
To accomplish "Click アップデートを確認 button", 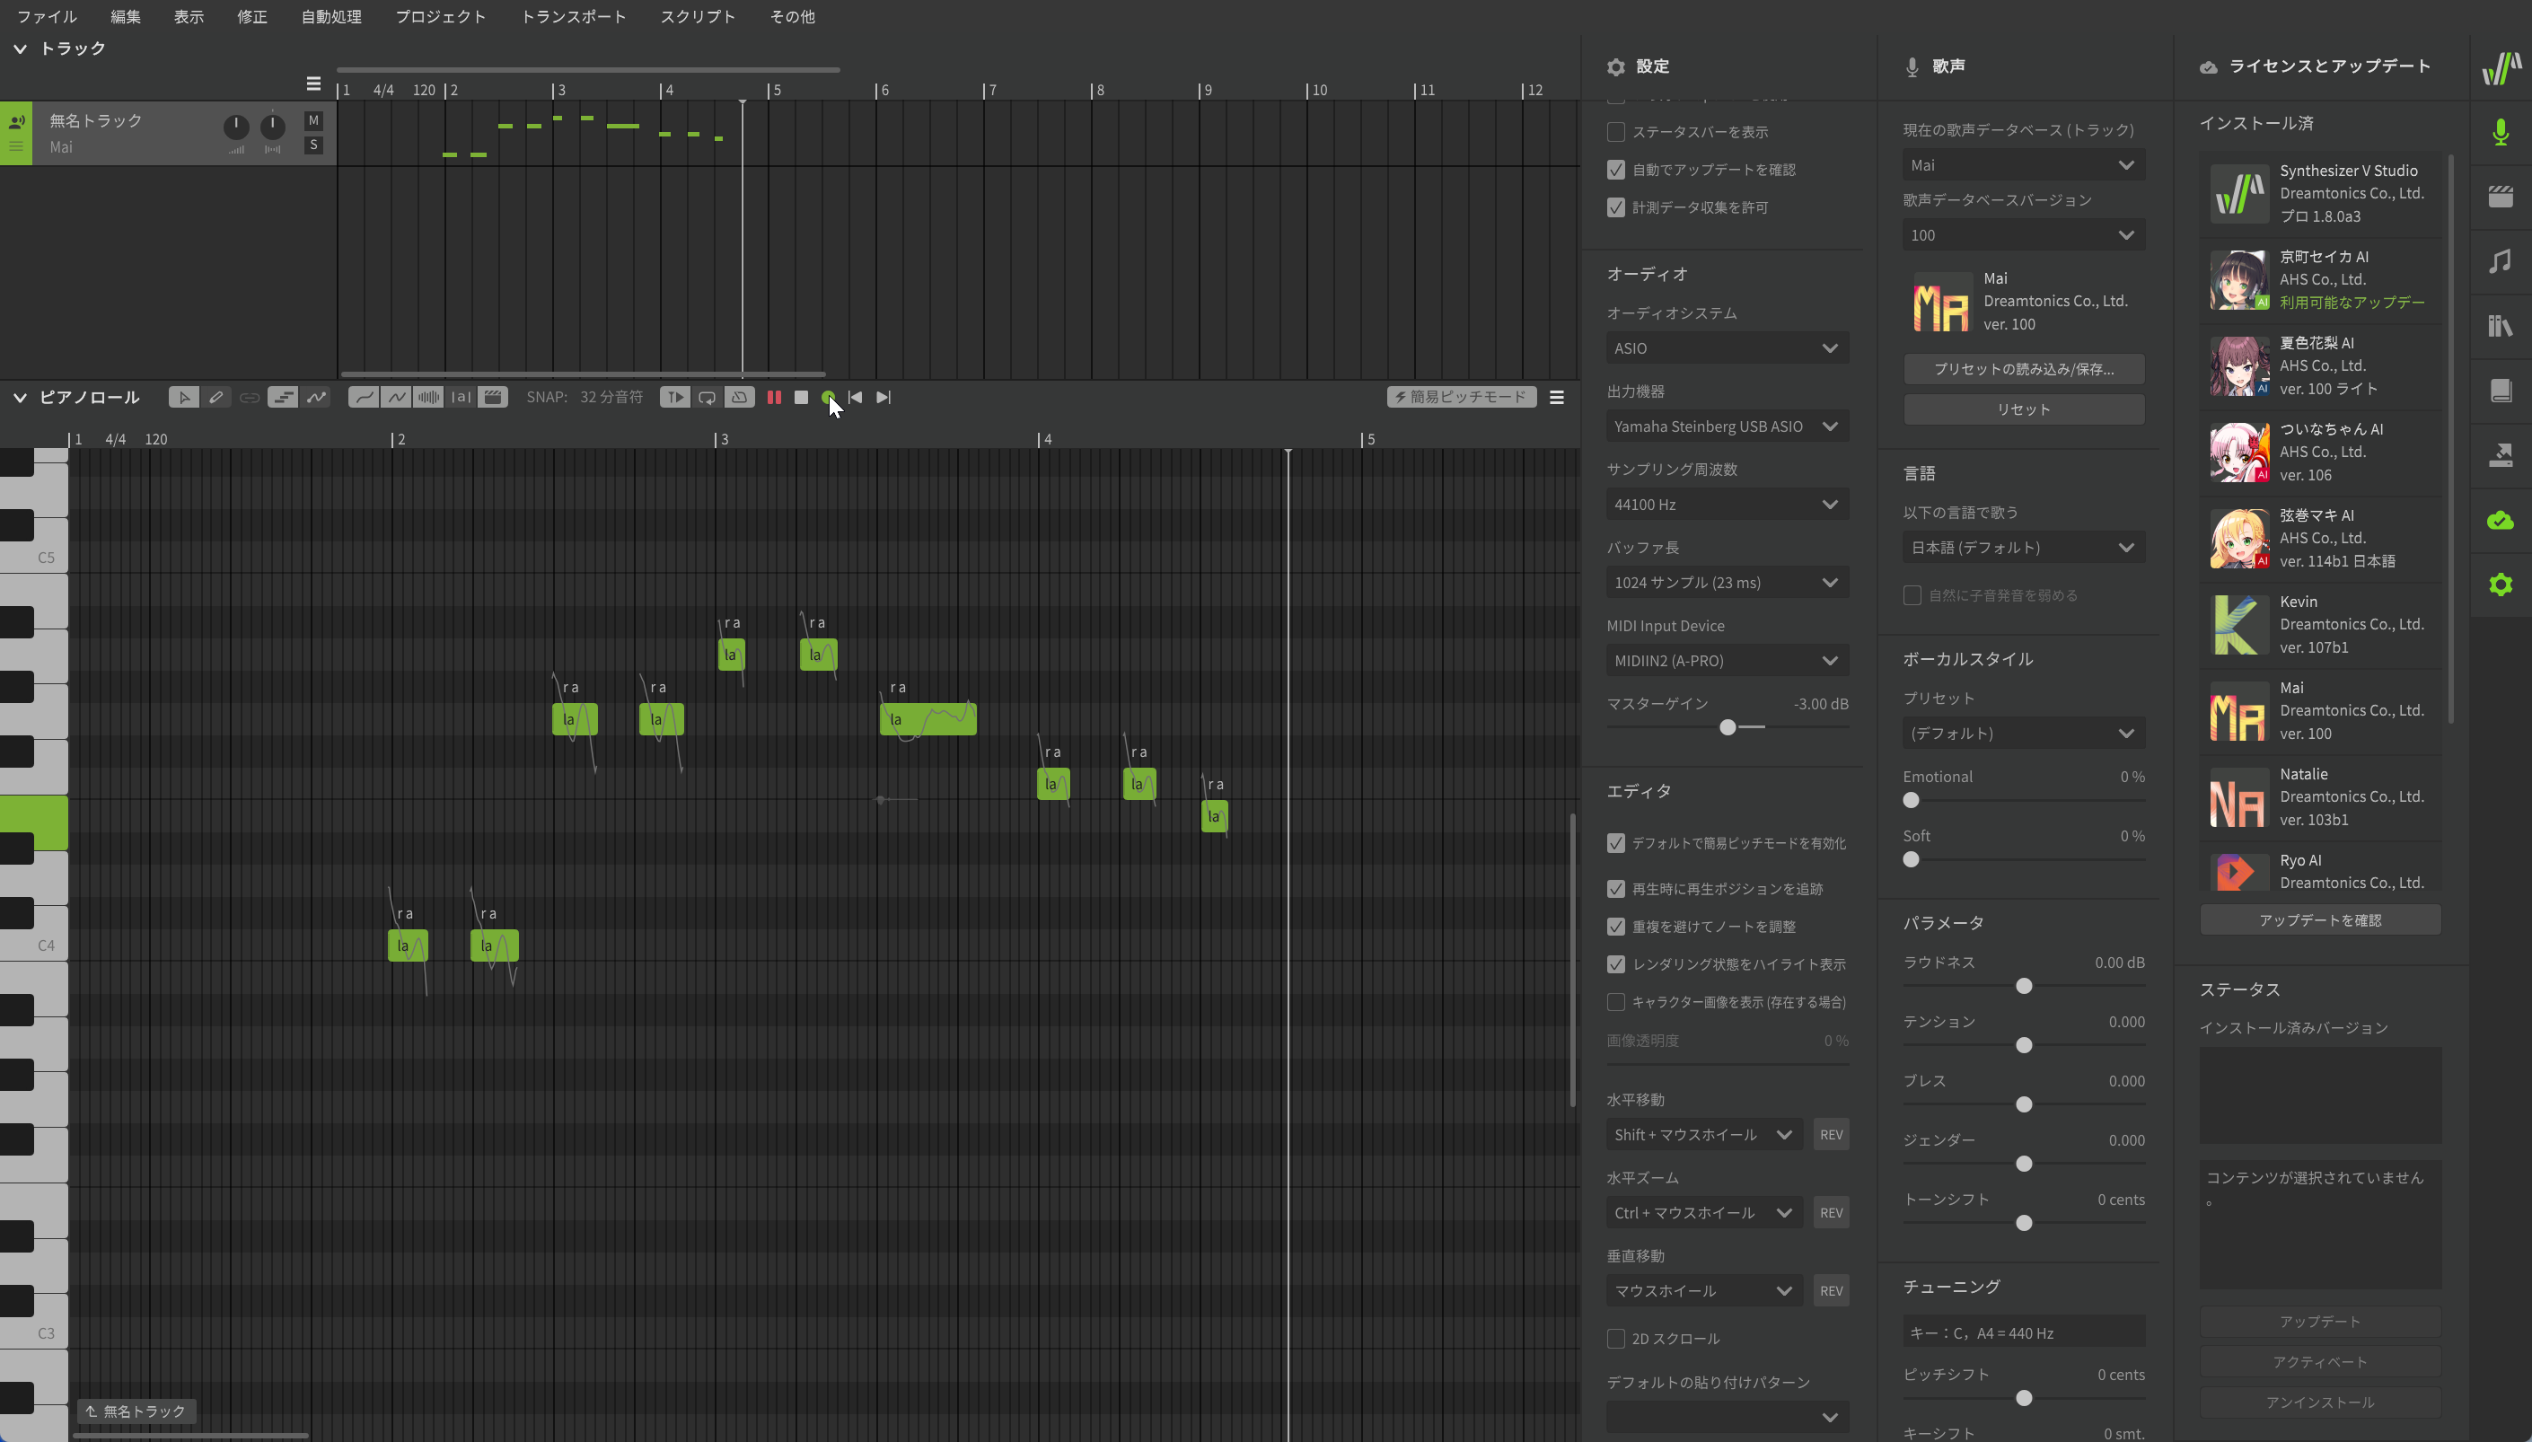I will click(2319, 920).
